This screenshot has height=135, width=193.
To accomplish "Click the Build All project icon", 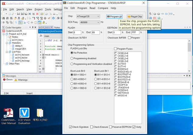I will click(41, 18).
